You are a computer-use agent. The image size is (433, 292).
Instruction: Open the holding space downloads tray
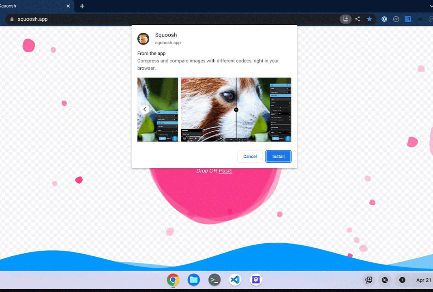369,280
